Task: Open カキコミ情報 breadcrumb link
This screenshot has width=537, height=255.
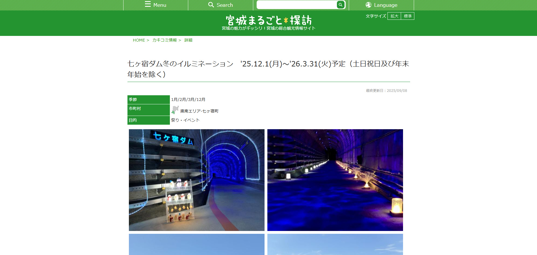Action: (x=164, y=40)
